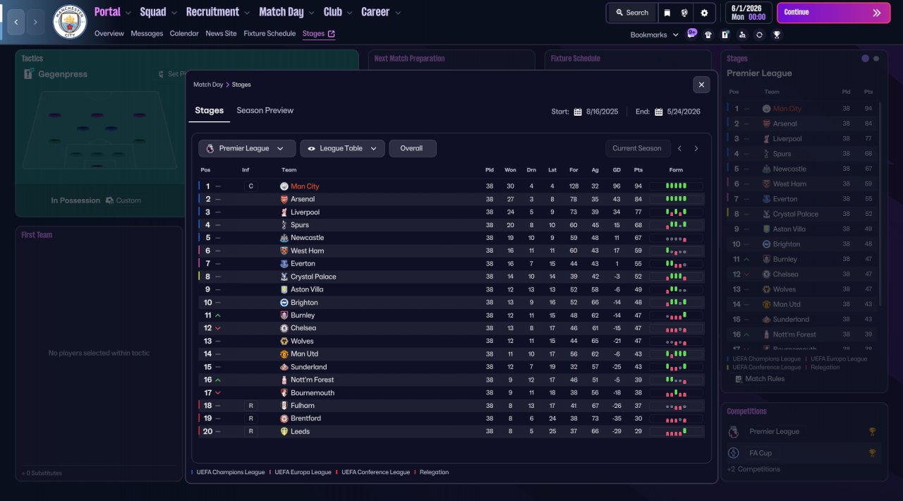Click the Custom gear icon in Tactics panel
The height and width of the screenshot is (501, 903).
tap(109, 200)
